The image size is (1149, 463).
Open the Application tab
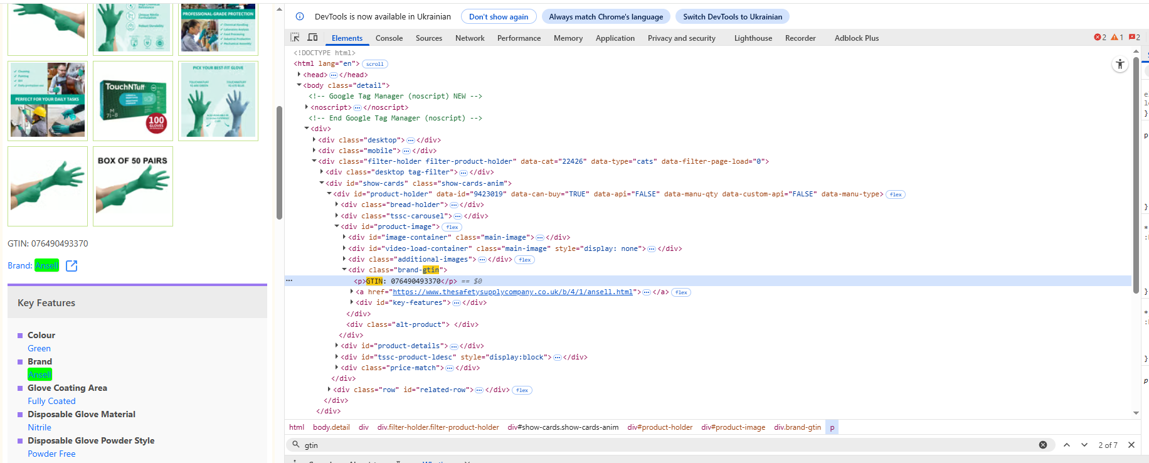point(615,38)
